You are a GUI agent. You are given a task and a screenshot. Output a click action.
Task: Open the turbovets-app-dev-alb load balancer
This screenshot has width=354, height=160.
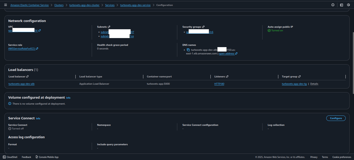click(21, 84)
